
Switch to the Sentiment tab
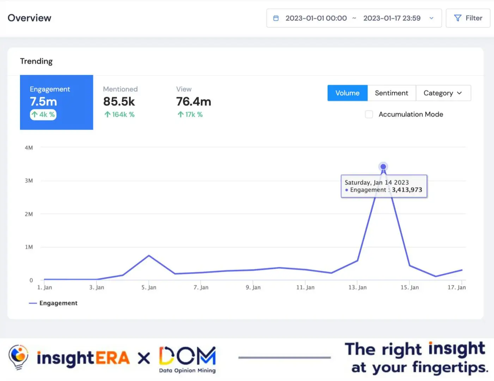(x=391, y=93)
